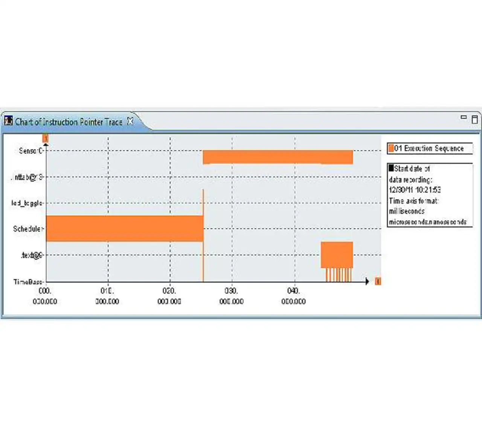Click the chart icon on the Instruction Pointer Trace tab
This screenshot has height=448, width=482.
pyautogui.click(x=8, y=121)
